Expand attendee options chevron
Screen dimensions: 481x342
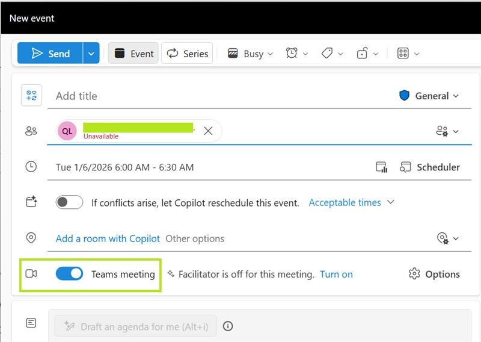pos(456,131)
